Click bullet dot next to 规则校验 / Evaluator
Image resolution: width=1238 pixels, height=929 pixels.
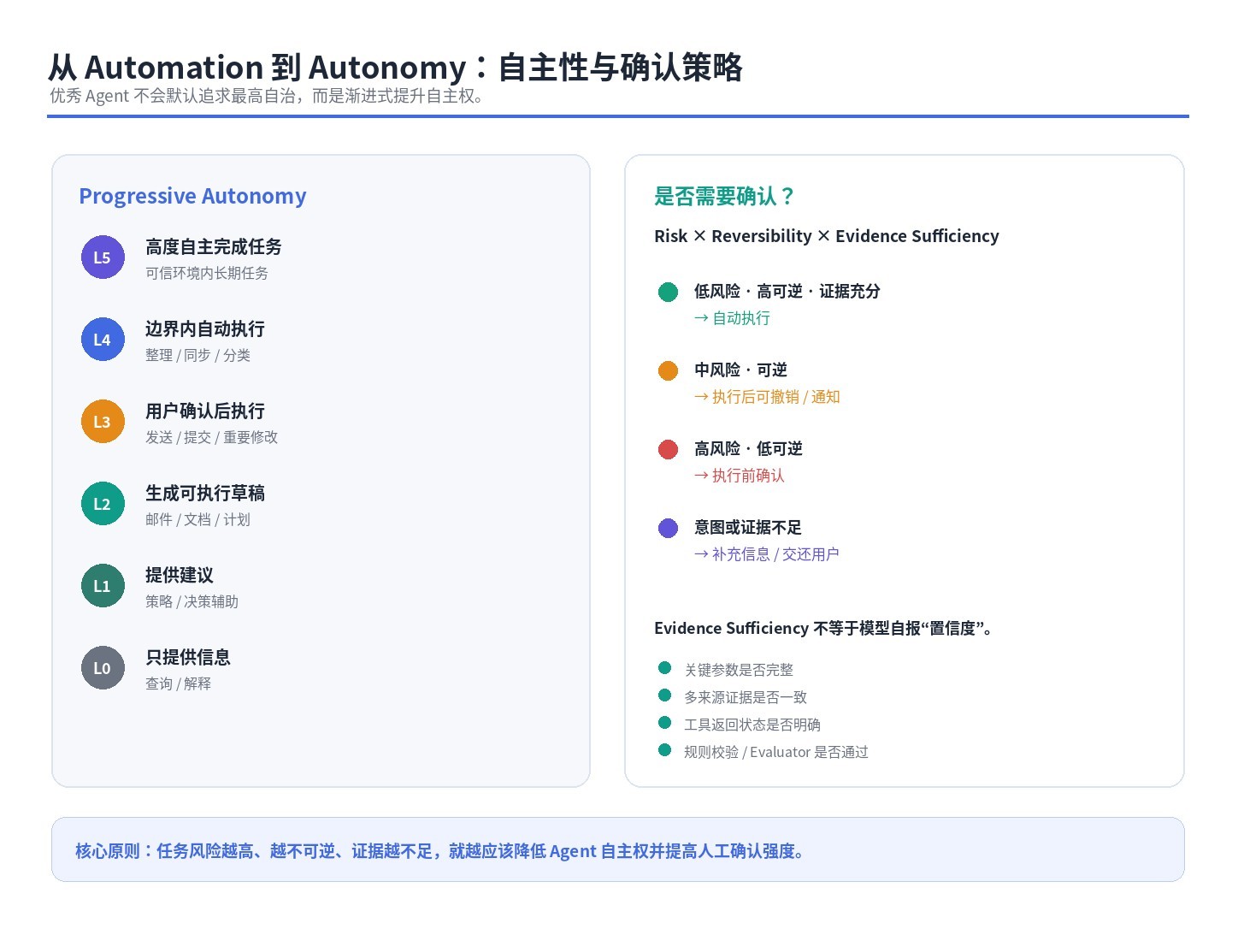coord(664,750)
